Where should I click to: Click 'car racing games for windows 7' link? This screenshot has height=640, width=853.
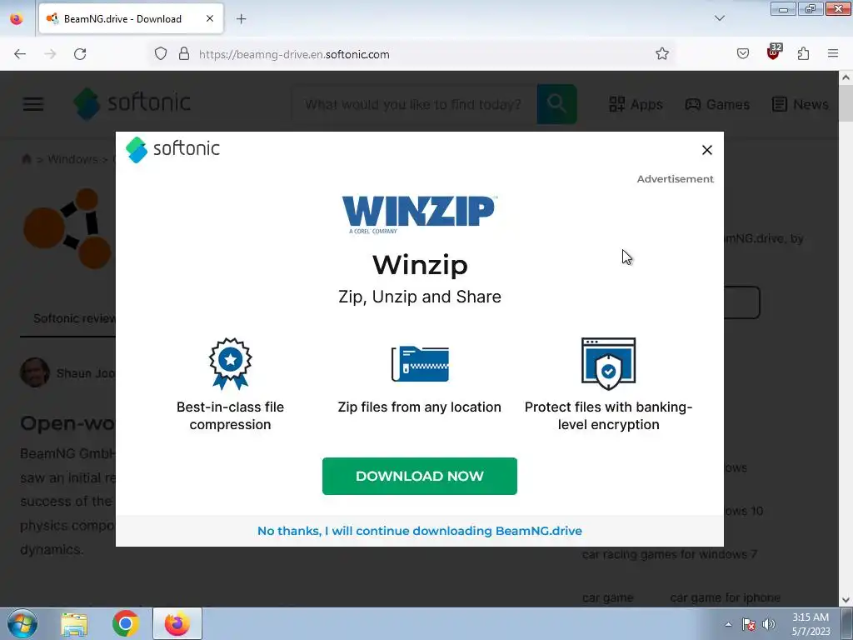tap(670, 554)
